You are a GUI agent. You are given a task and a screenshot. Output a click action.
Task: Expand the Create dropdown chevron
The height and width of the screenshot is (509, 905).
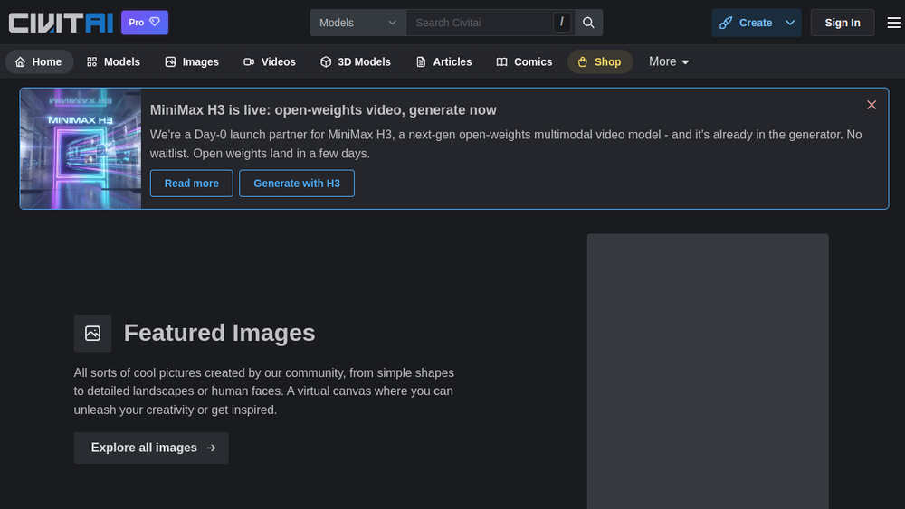coord(790,23)
